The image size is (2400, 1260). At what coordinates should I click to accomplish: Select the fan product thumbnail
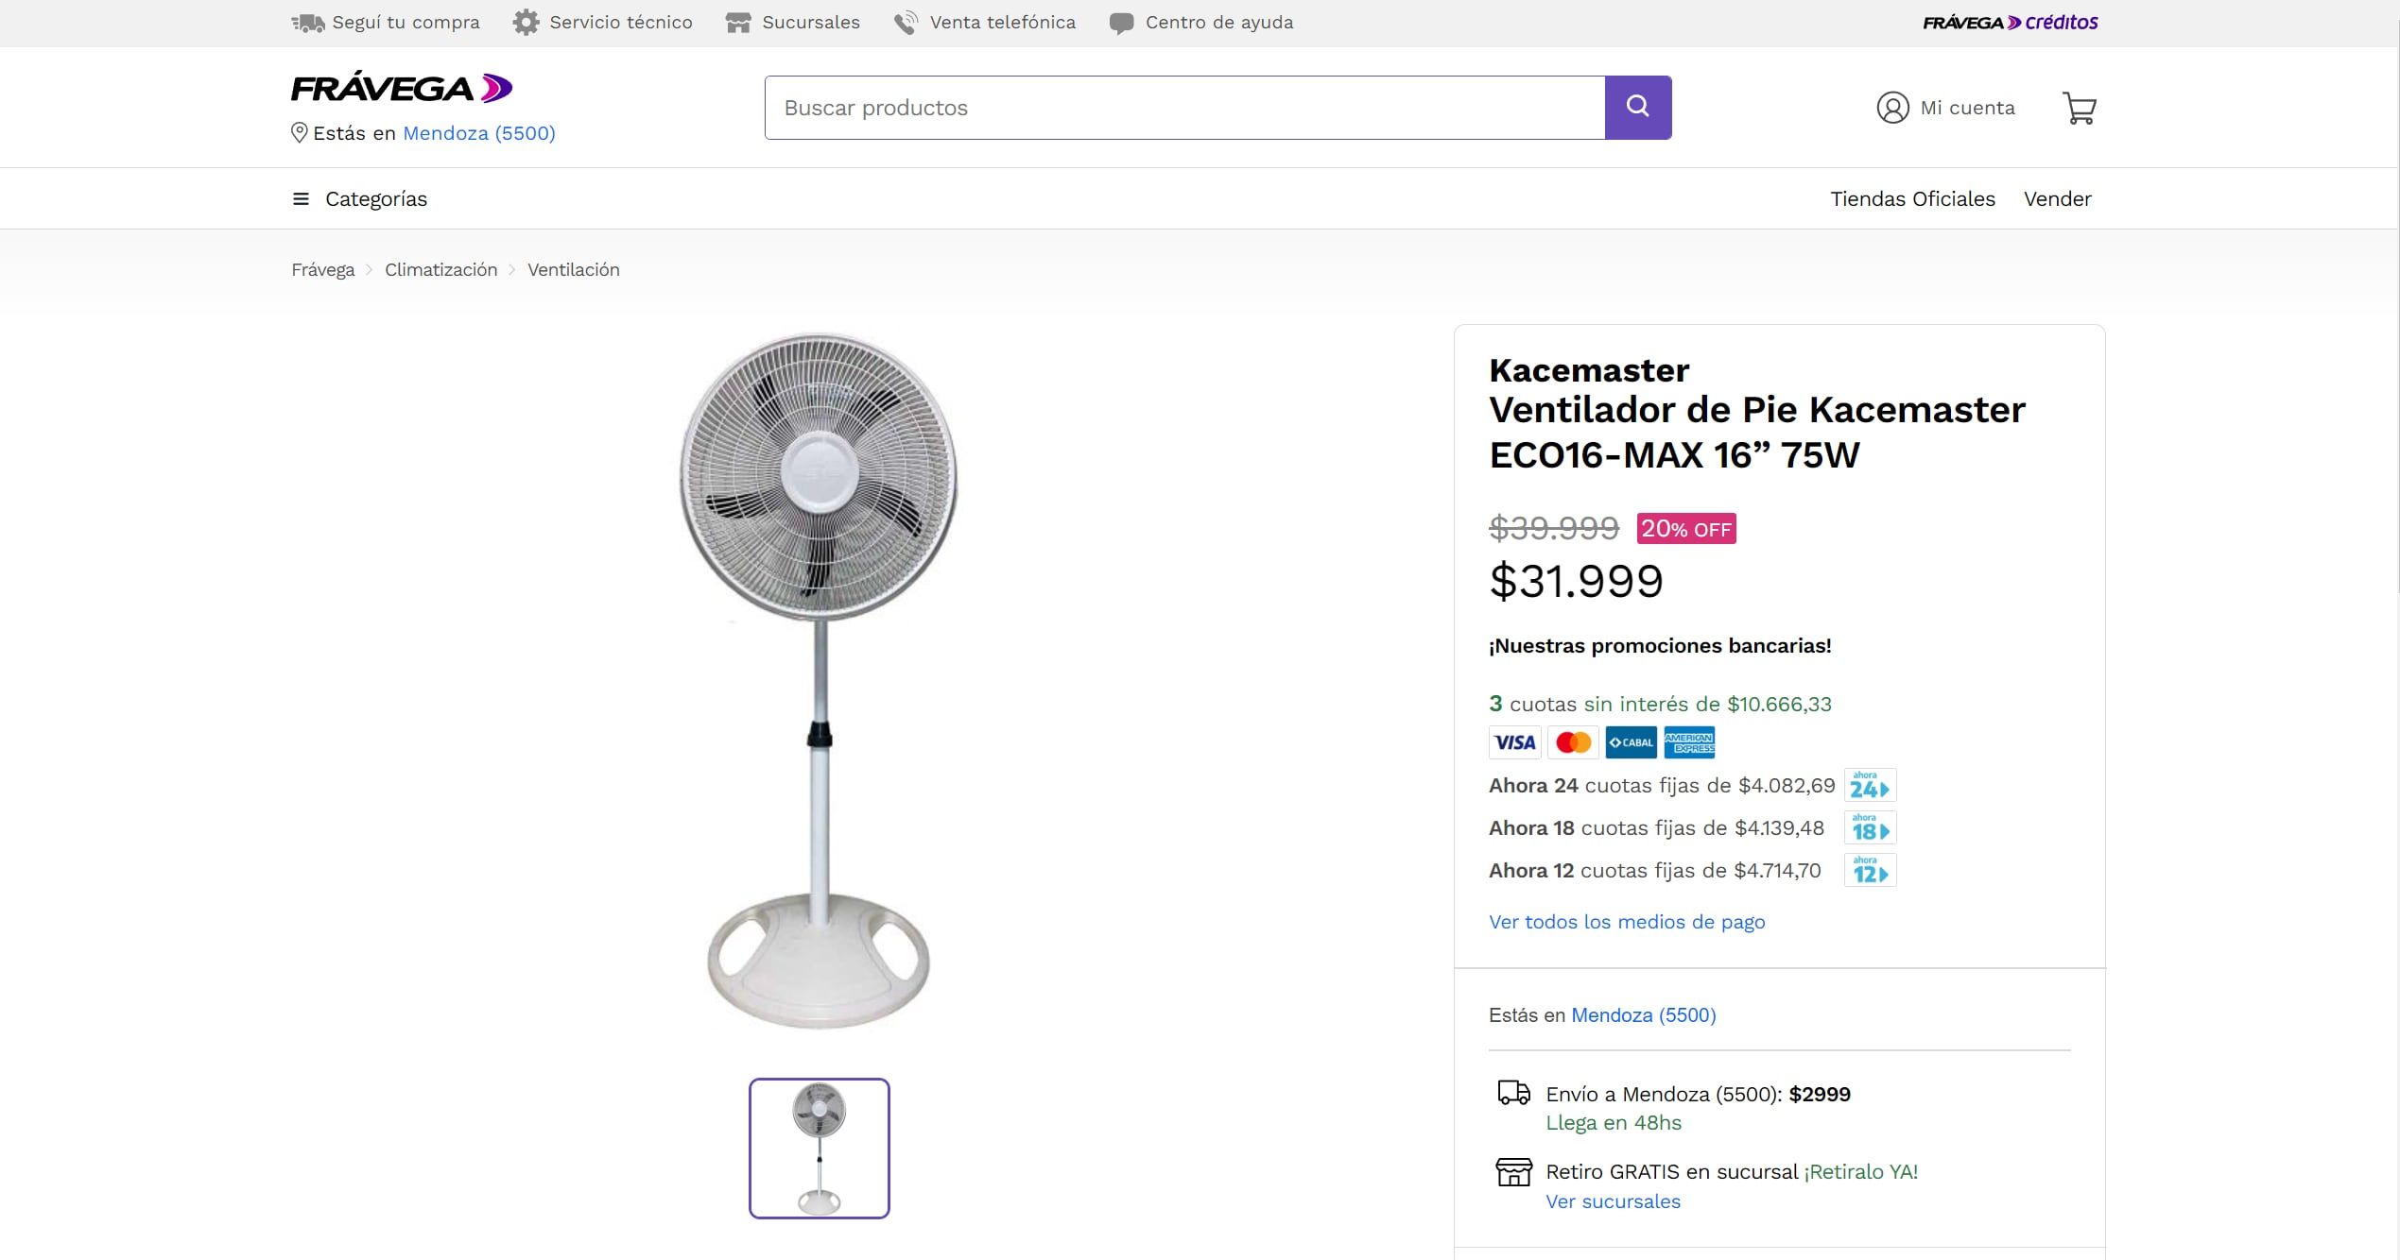click(819, 1148)
